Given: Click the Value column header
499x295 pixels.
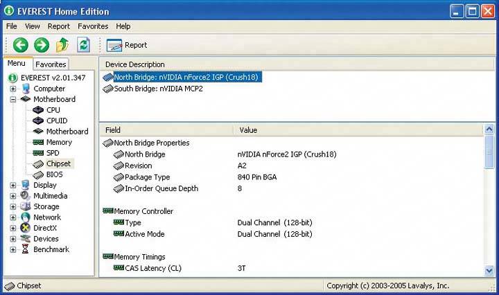Looking at the screenshot, I should coord(359,130).
